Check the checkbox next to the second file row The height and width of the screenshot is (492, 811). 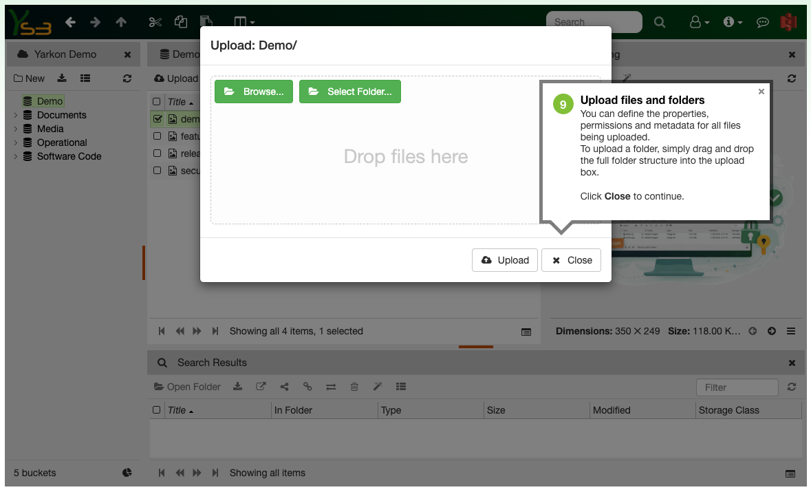point(157,136)
